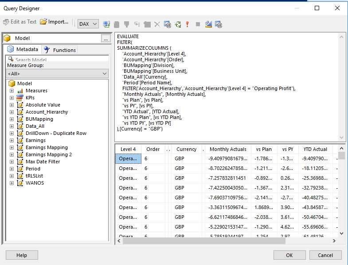Click the vs PY column header
348x265 pixels.
pos(288,149)
